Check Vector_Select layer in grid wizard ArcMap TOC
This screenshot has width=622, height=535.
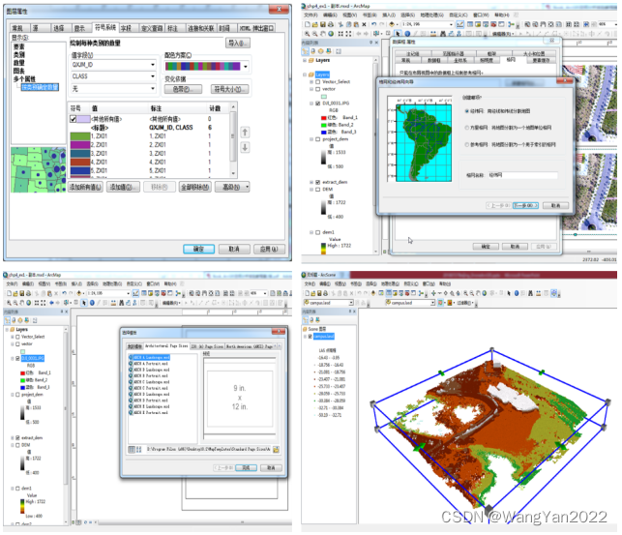(x=317, y=81)
